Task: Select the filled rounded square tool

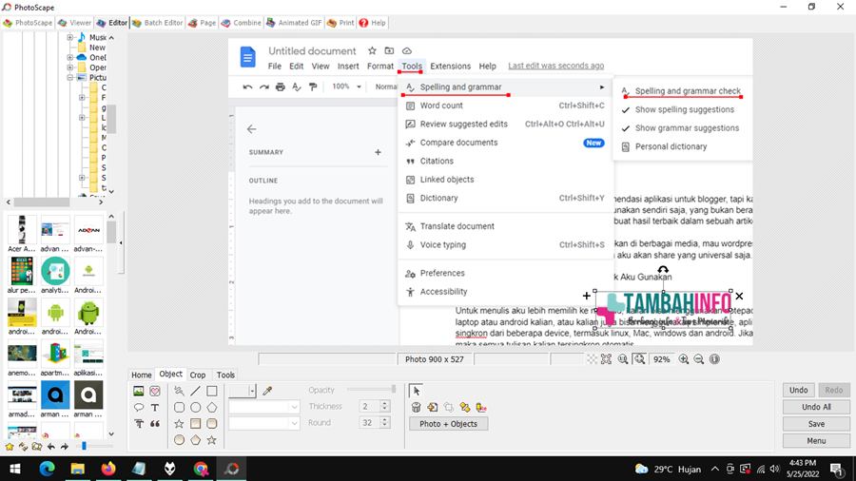Action: click(212, 424)
